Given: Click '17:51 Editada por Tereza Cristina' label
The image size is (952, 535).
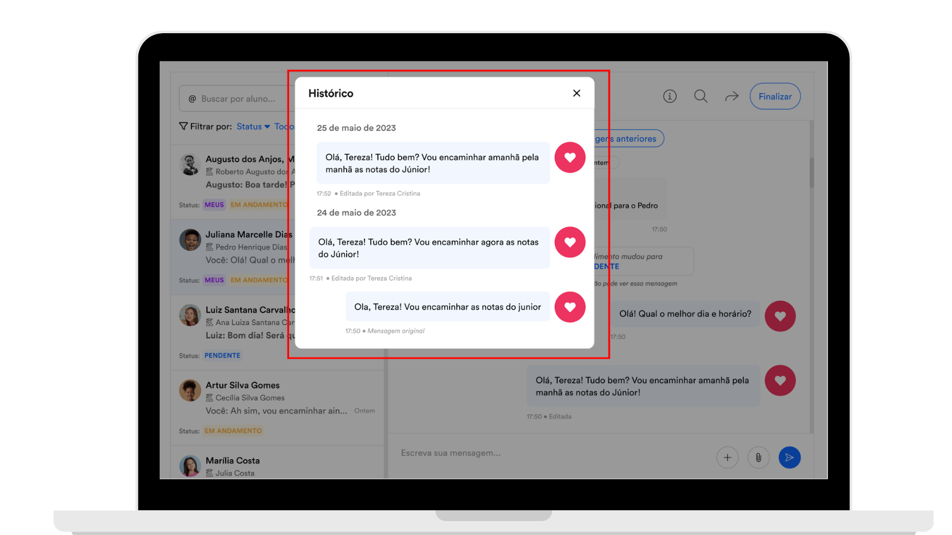Looking at the screenshot, I should [x=360, y=278].
